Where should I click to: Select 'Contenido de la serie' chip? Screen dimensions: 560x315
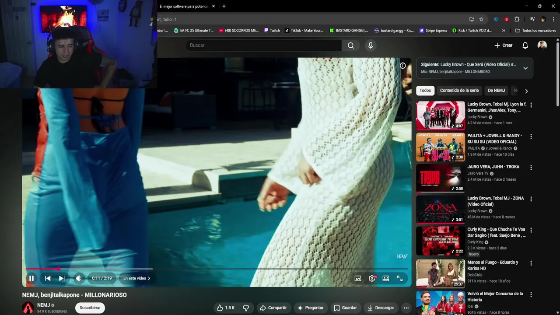pyautogui.click(x=459, y=91)
